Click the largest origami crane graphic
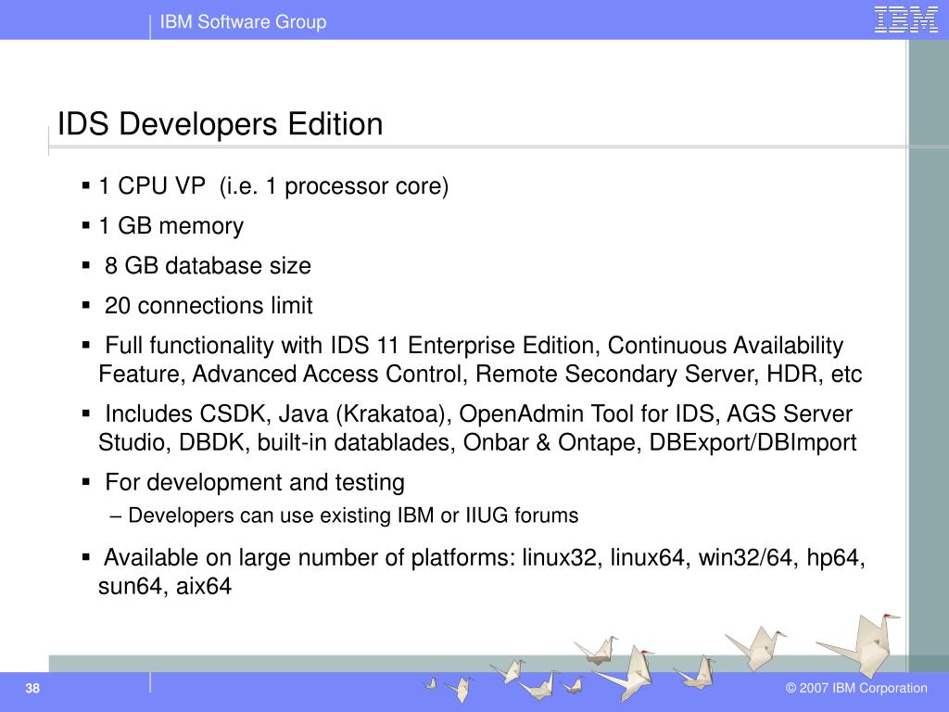Viewport: 949px width, 712px height. 857,642
